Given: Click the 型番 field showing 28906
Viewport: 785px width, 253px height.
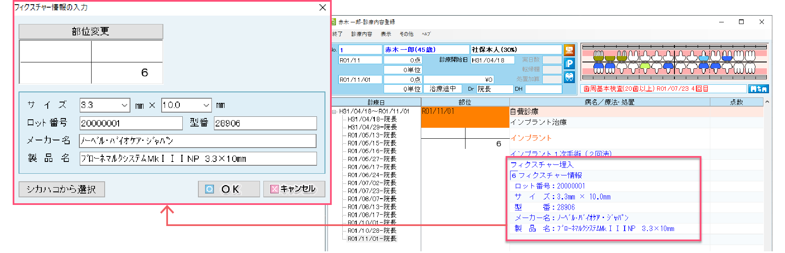Looking at the screenshot, I should coord(265,123).
